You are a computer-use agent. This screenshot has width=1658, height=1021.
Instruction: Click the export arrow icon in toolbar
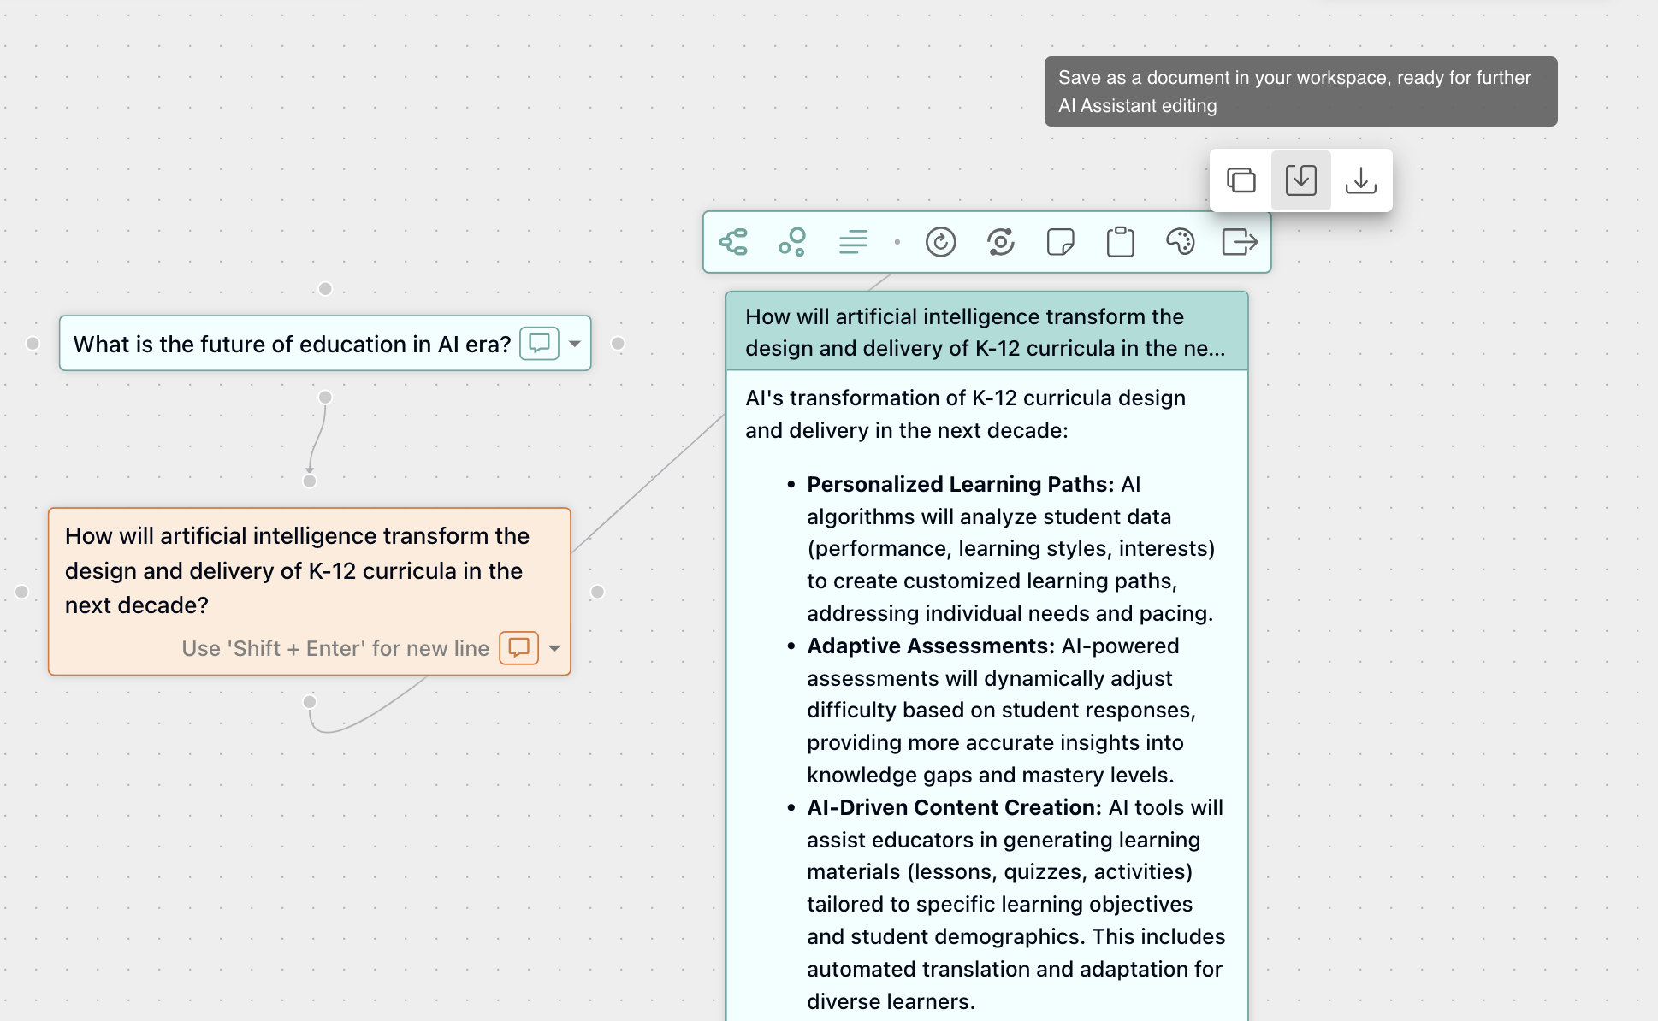[1240, 242]
